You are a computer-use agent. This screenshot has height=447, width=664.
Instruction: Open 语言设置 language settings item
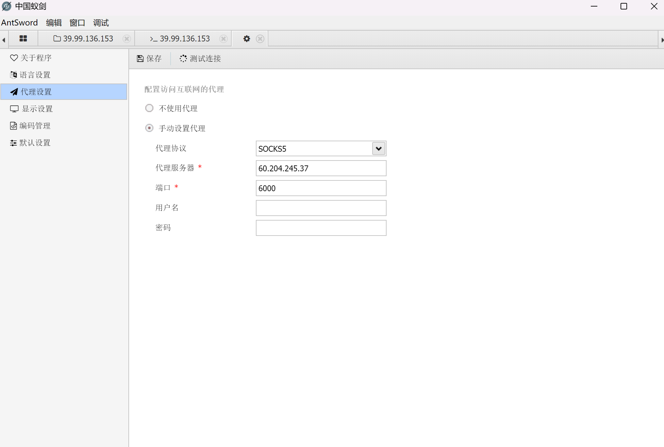35,75
